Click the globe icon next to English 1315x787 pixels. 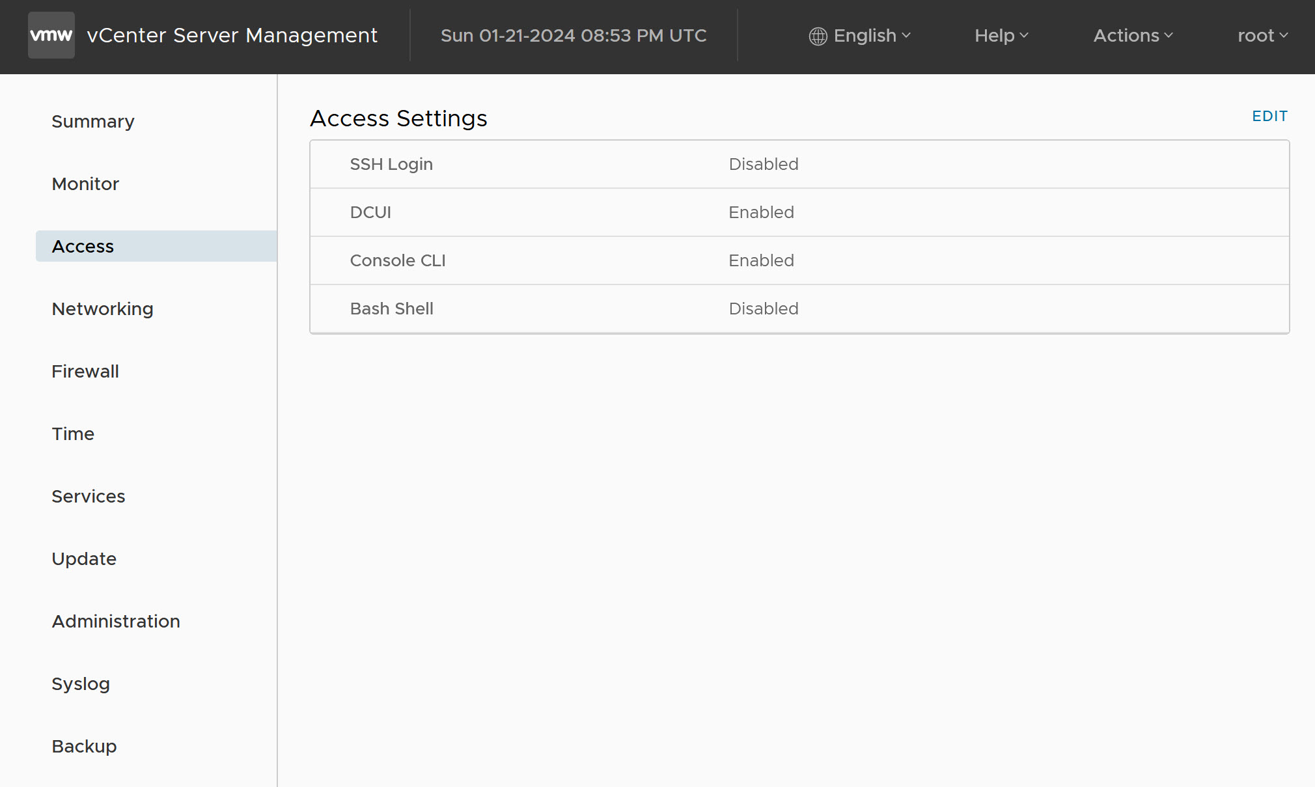(818, 36)
